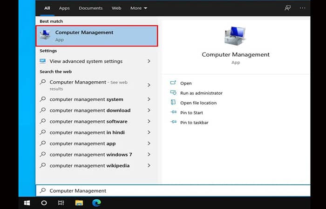Image resolution: width=326 pixels, height=209 pixels.
Task: Expand the computer management in hindi chevron
Action: [x=149, y=132]
